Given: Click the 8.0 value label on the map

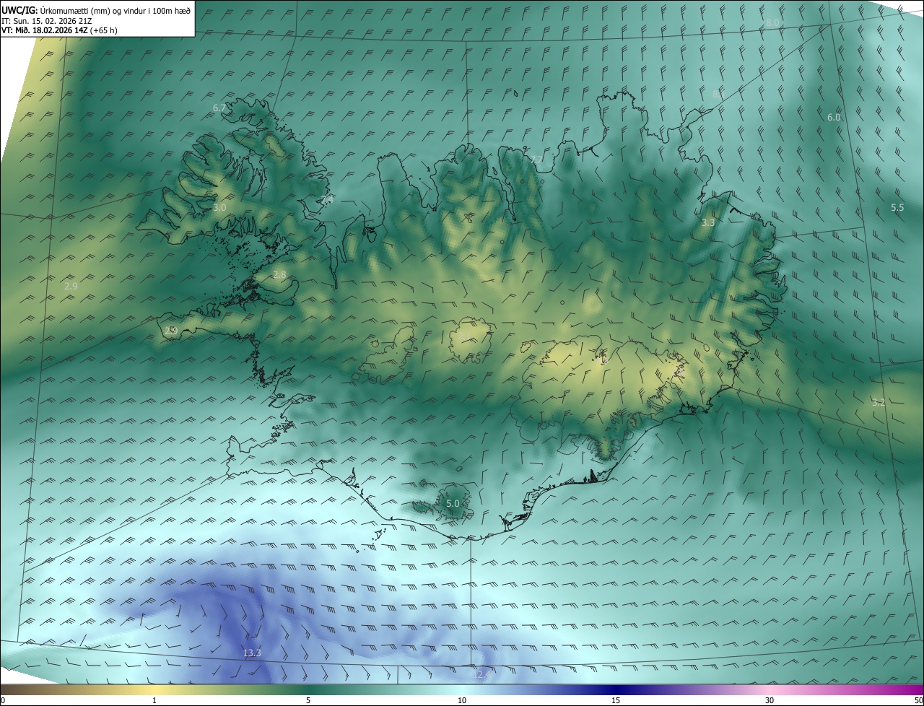Looking at the screenshot, I should point(772,23).
